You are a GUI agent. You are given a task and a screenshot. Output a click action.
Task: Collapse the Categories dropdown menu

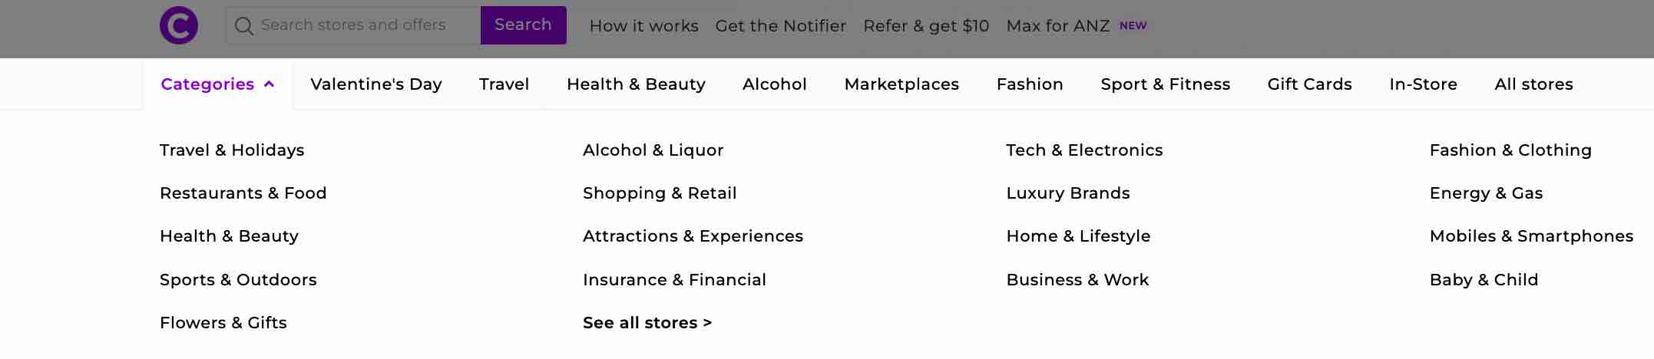point(217,84)
